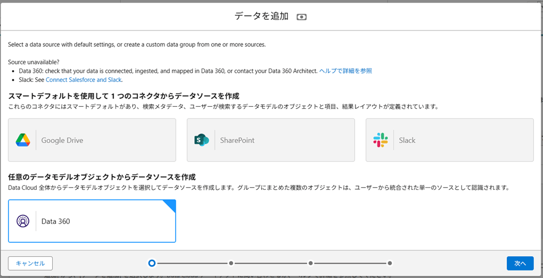Click the SharePoint logo icon
543x278 pixels.
[202, 140]
